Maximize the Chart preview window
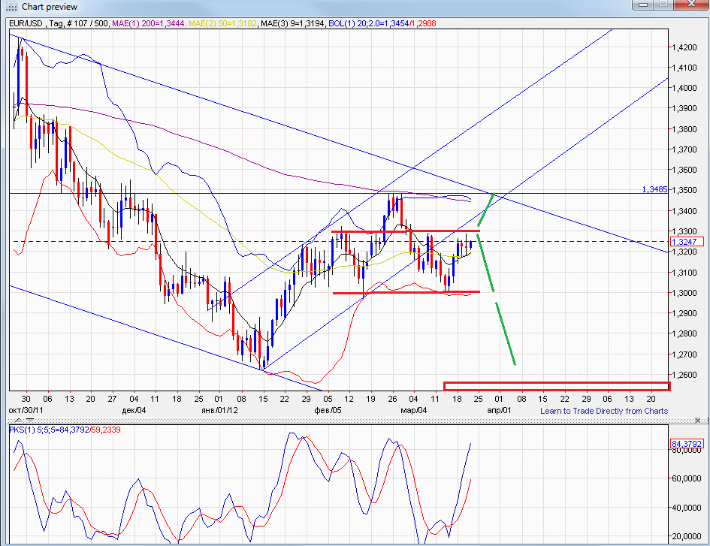 click(x=663, y=4)
